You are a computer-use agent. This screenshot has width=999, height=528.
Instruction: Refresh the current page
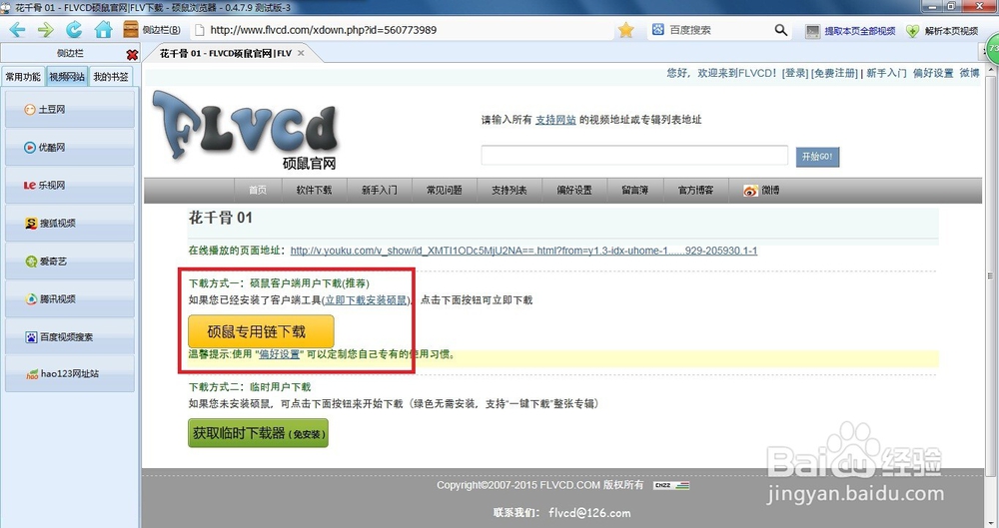coord(74,29)
